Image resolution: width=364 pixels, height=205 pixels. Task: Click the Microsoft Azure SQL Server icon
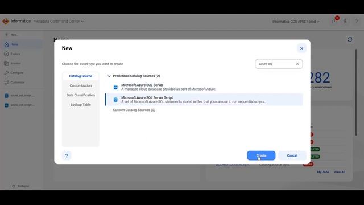click(115, 87)
